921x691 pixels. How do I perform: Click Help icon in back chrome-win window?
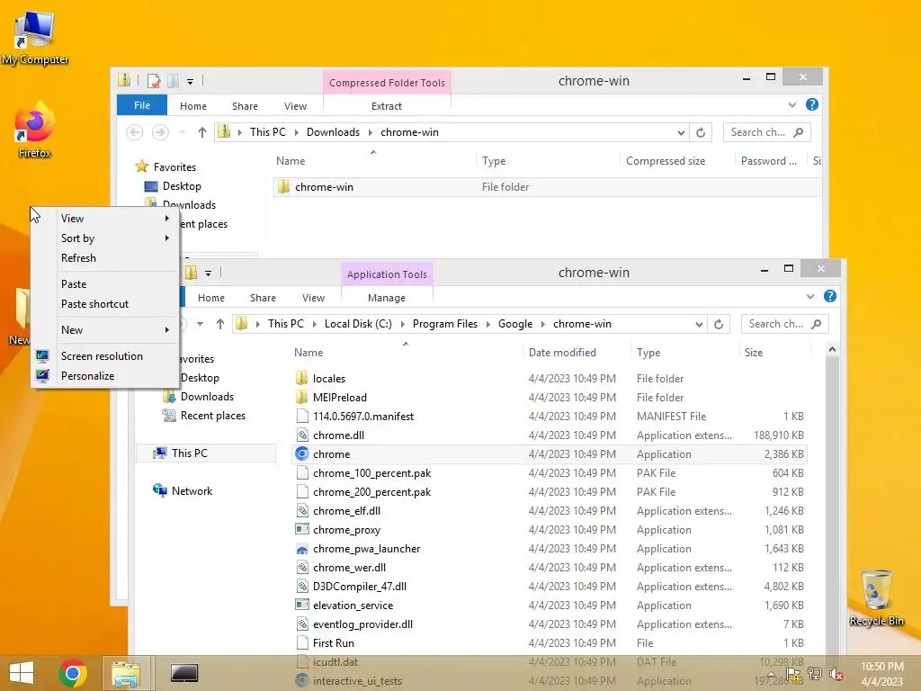click(812, 104)
